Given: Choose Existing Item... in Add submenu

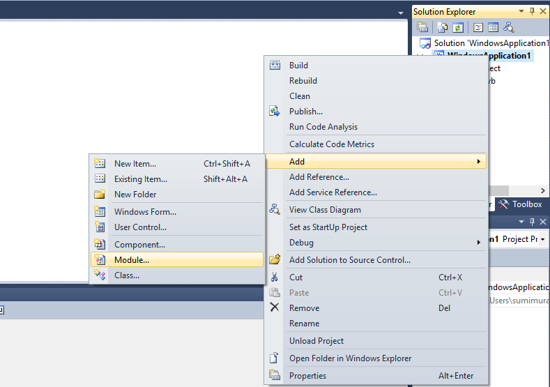Looking at the screenshot, I should [177, 179].
